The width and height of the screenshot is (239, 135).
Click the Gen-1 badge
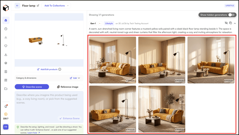(x=93, y=24)
